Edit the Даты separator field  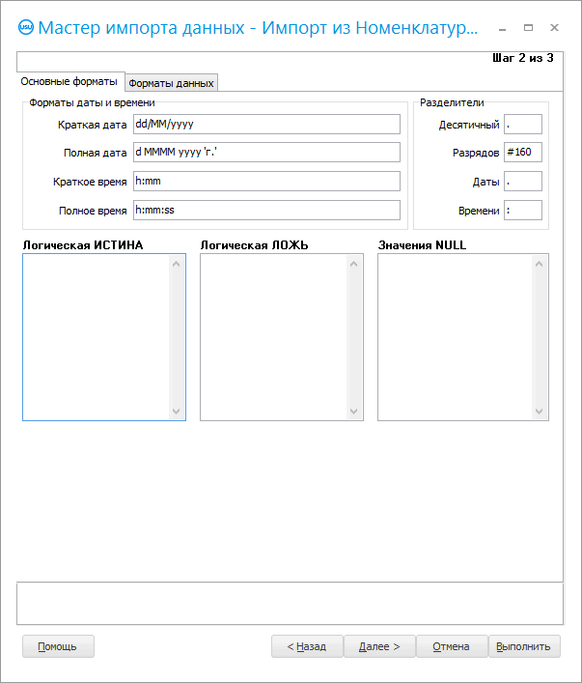coord(523,181)
